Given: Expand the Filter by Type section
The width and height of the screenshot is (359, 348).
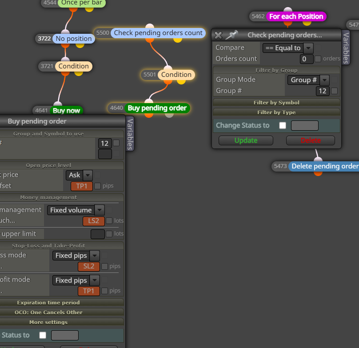Looking at the screenshot, I should pyautogui.click(x=276, y=112).
